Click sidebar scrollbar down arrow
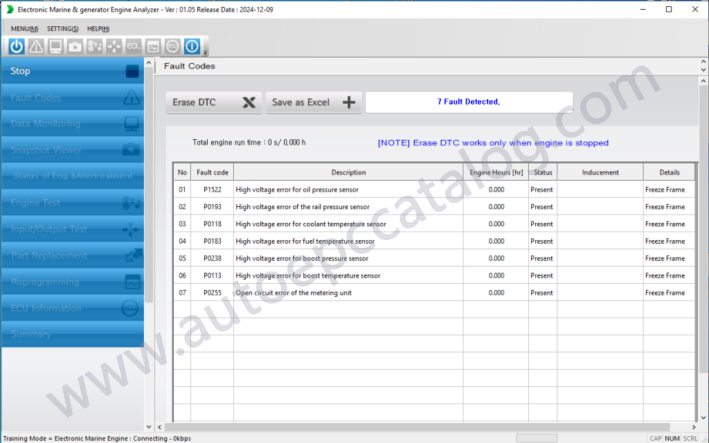709x443 pixels. tap(149, 426)
